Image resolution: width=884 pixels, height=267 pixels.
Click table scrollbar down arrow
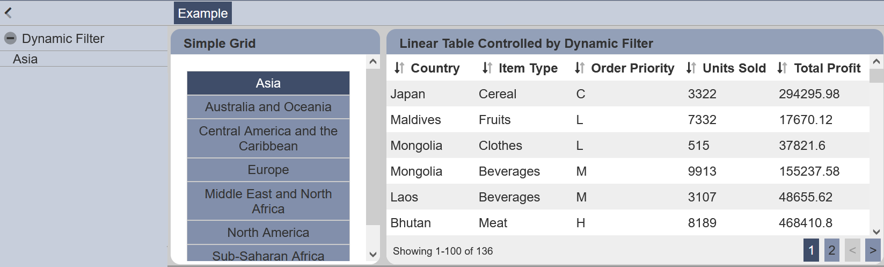point(876,232)
